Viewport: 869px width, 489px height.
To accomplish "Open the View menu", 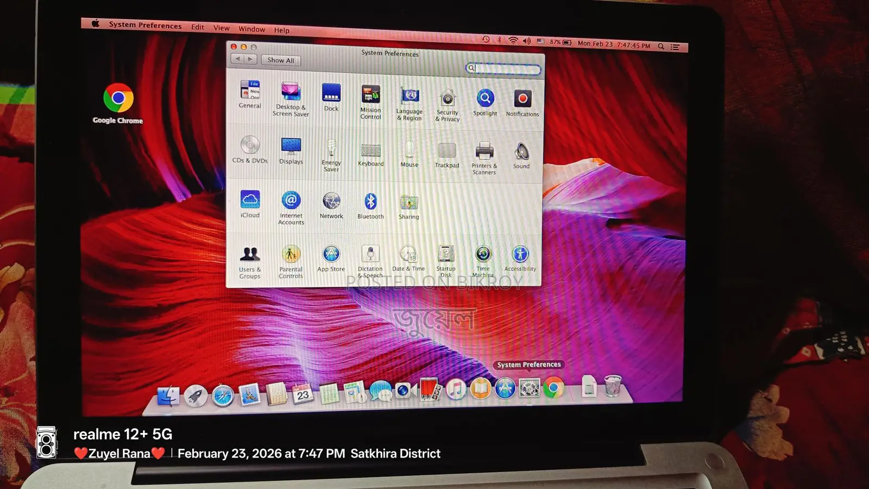I will tap(221, 28).
